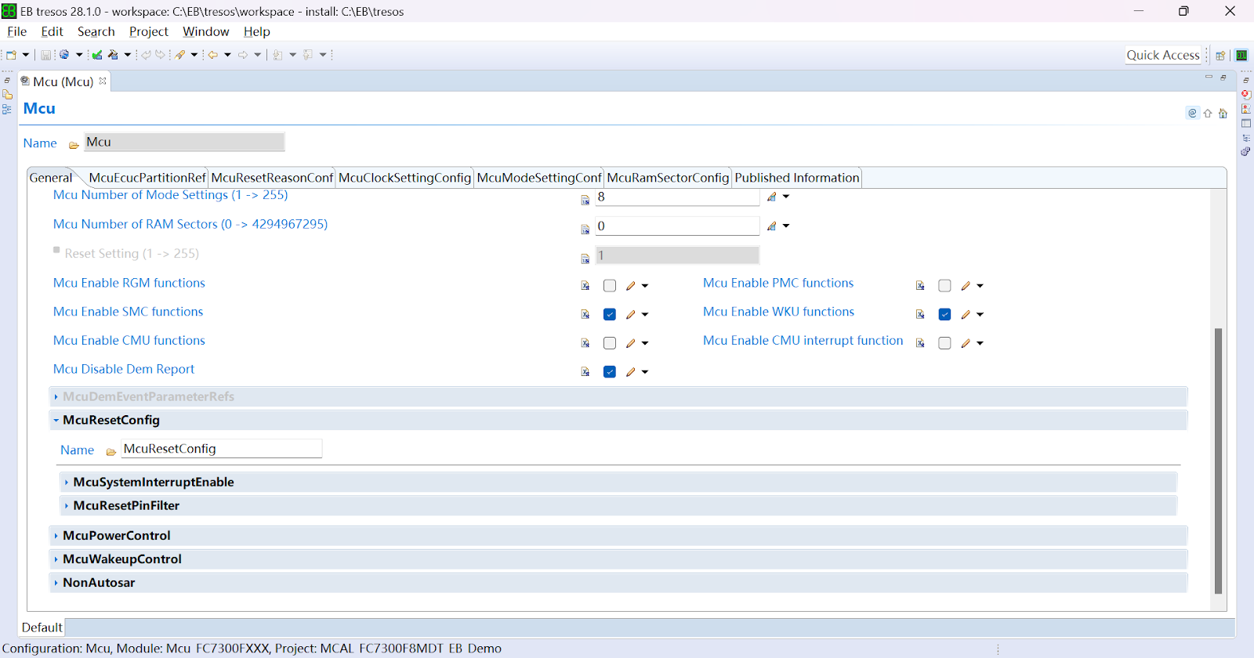Open the Project Explorer icon in left sidebar
The width and height of the screenshot is (1254, 658).
[x=7, y=95]
